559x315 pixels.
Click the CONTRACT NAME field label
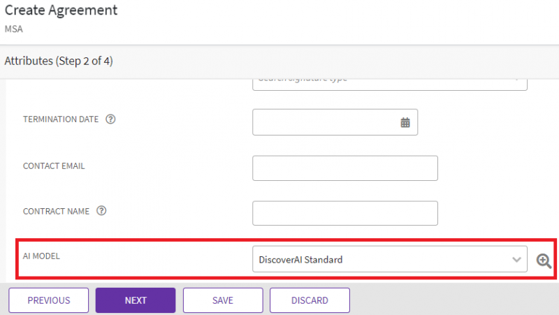click(x=57, y=211)
